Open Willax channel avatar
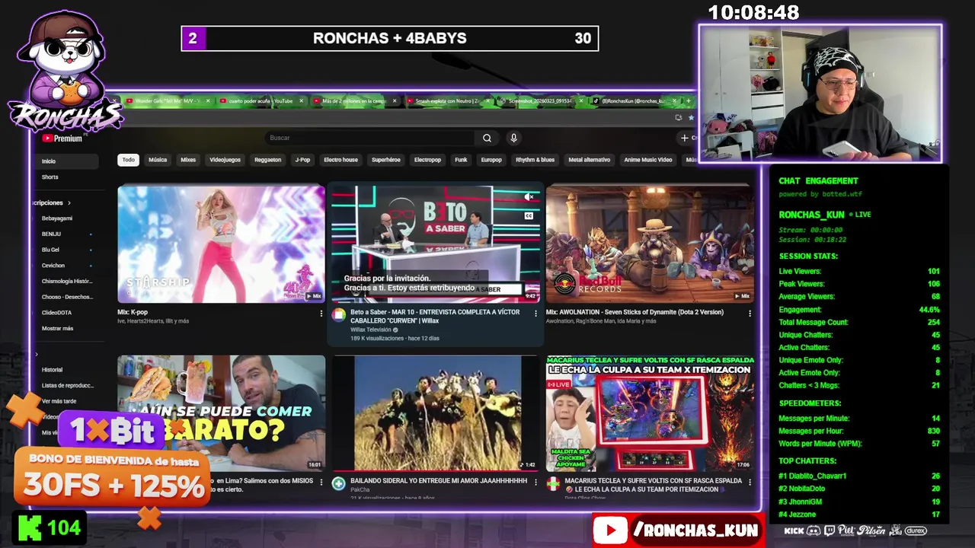 point(339,315)
